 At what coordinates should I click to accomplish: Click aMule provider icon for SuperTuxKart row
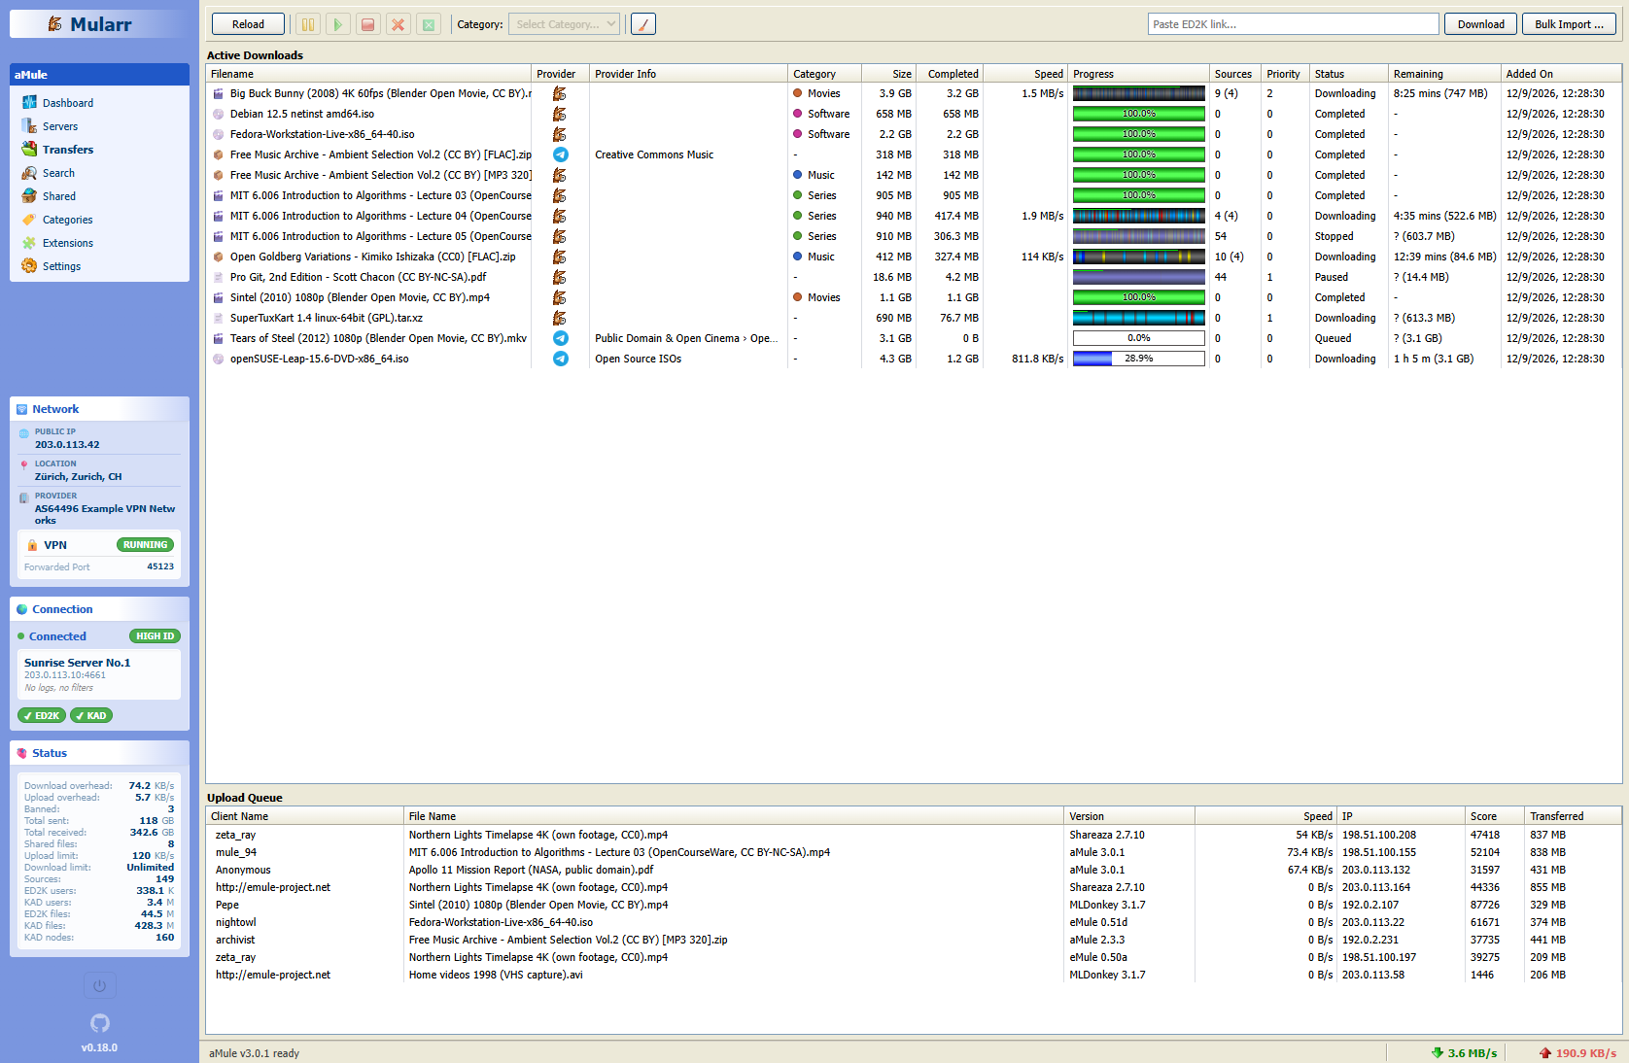click(560, 318)
